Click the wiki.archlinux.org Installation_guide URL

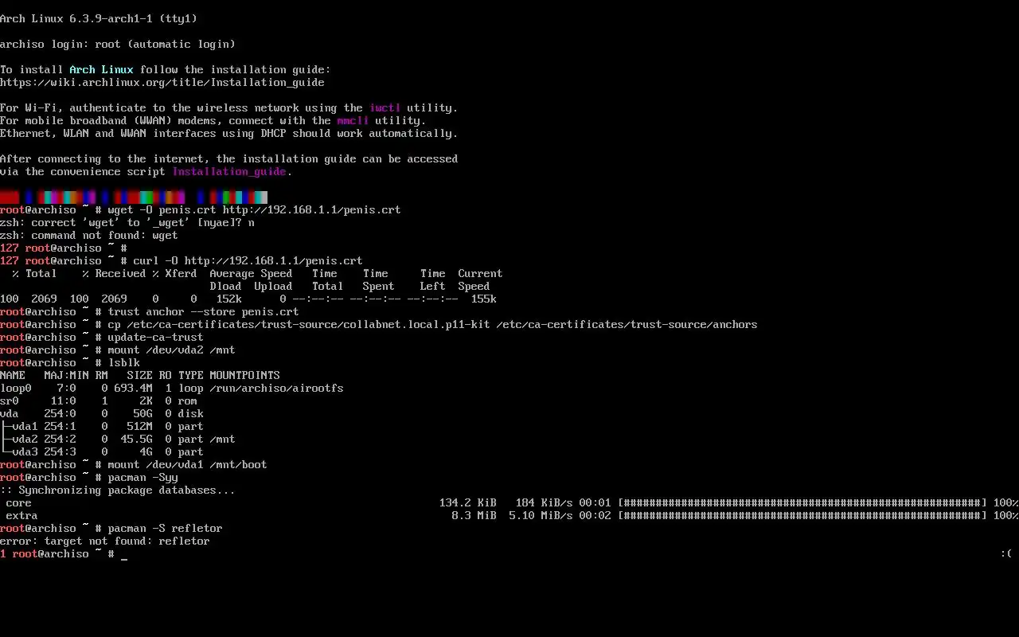coord(162,82)
